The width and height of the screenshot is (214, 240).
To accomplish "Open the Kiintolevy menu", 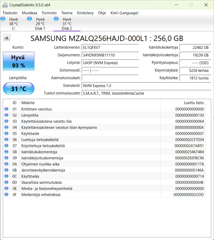I will pos(85,13).
